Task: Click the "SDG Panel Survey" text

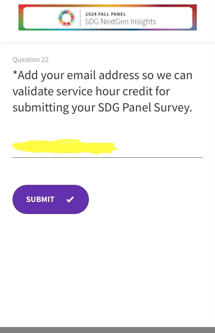Action: tap(144, 108)
